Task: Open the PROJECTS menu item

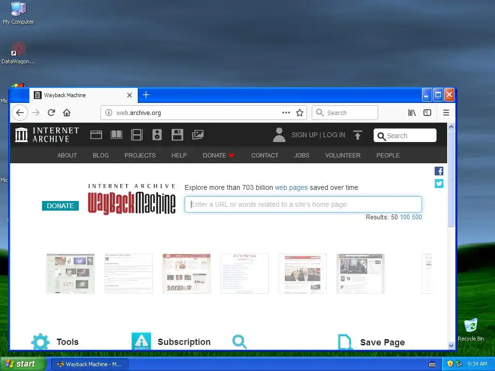Action: [140, 155]
